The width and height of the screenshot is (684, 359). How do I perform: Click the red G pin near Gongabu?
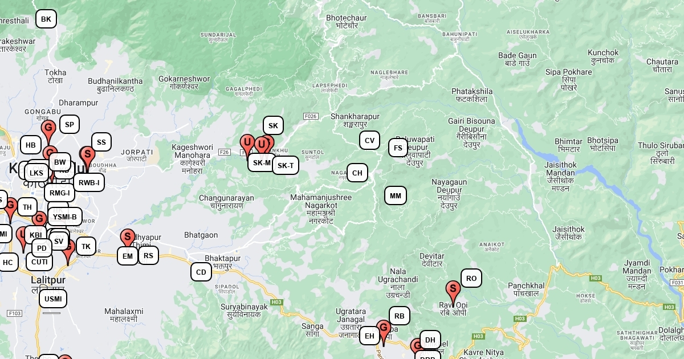click(48, 131)
